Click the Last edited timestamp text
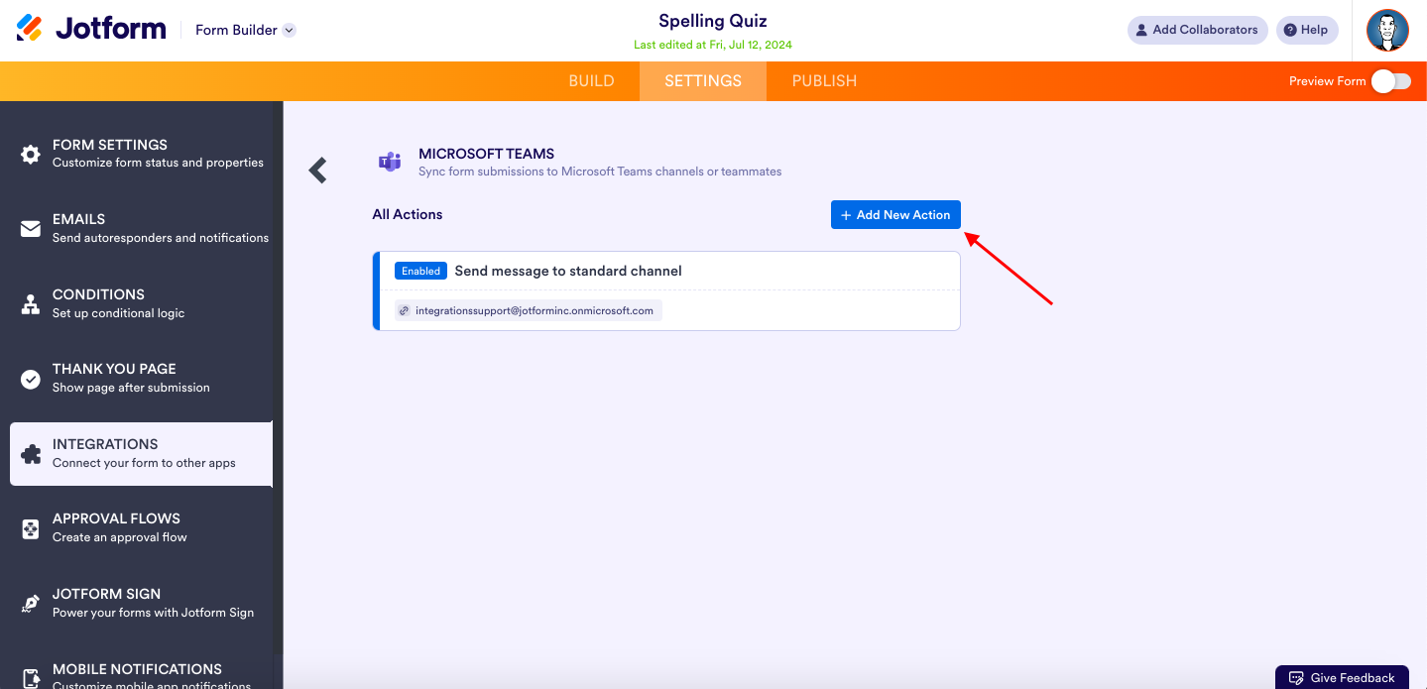 click(713, 45)
